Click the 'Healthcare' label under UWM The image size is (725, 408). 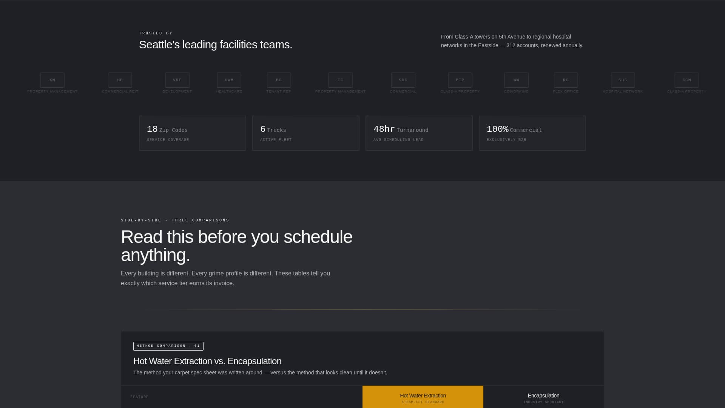click(x=229, y=91)
